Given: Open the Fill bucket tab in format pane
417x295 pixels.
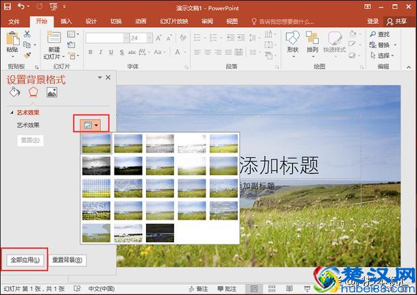Looking at the screenshot, I should (x=14, y=92).
